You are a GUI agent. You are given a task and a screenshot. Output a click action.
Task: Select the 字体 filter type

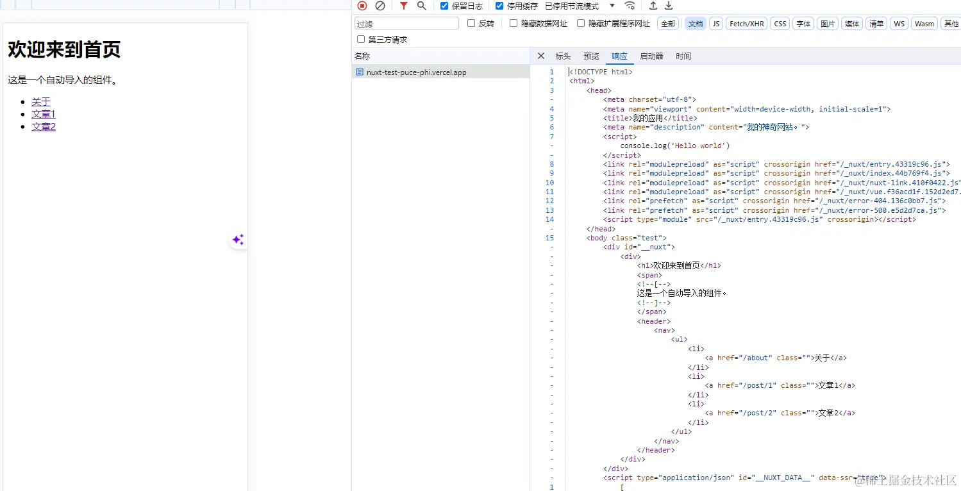803,24
